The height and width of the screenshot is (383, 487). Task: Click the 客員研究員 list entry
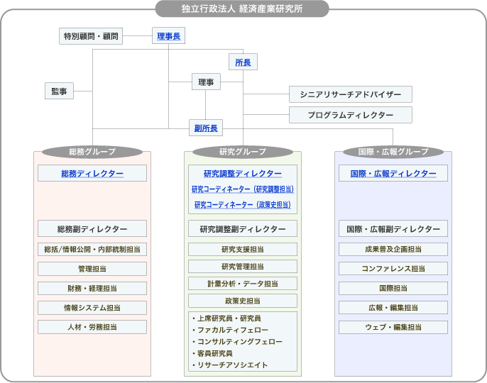pos(212,353)
